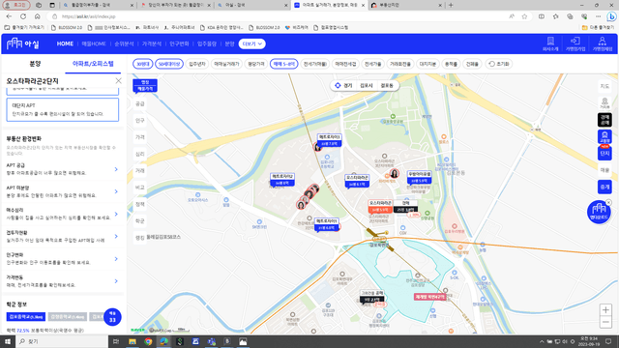Toggle the 30평대 filter chip
The width and height of the screenshot is (619, 348).
[142, 64]
